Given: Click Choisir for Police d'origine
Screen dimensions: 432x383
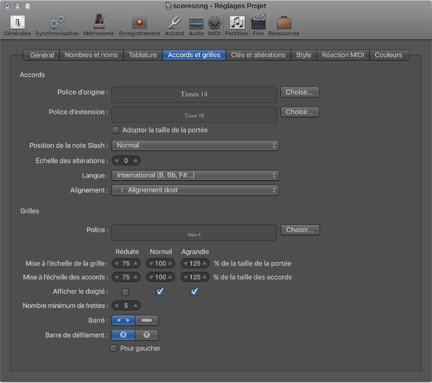Looking at the screenshot, I should point(299,92).
